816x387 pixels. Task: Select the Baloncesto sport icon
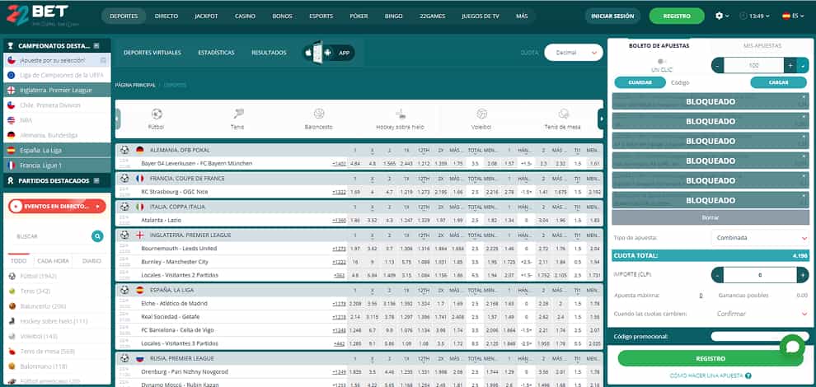318,119
